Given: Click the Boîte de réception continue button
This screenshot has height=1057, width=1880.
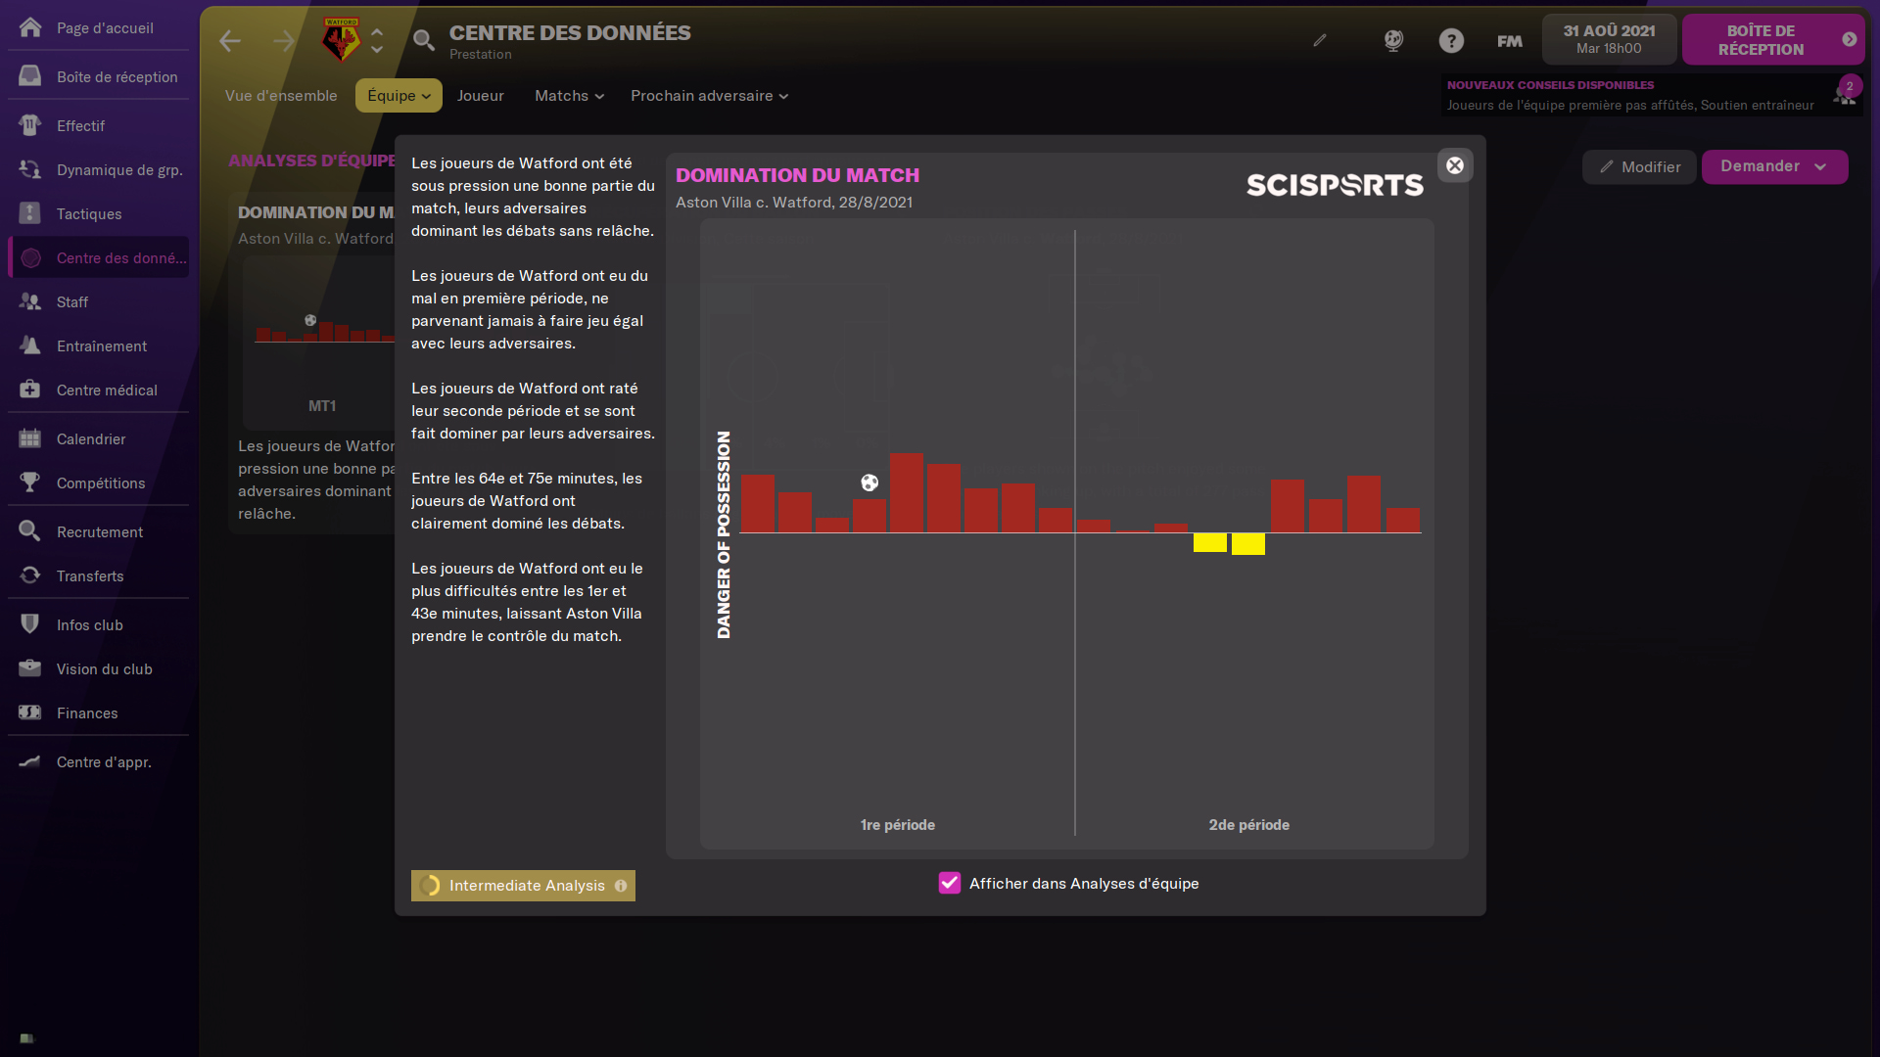Looking at the screenshot, I should pyautogui.click(x=1772, y=40).
